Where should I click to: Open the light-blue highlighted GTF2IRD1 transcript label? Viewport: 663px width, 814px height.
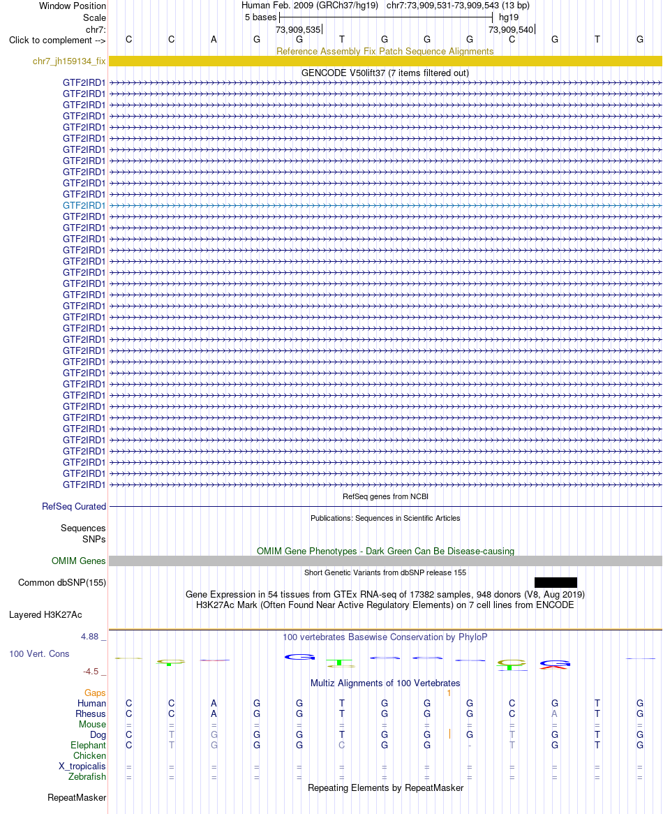coord(84,205)
